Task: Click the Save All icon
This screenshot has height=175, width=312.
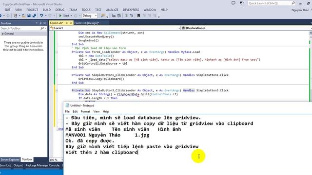Action: pyautogui.click(x=34, y=16)
